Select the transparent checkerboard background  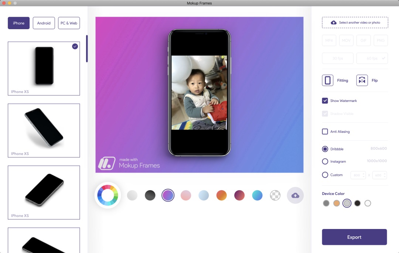coord(275,195)
